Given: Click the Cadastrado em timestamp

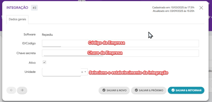Looking at the screenshot, I should point(173,7).
